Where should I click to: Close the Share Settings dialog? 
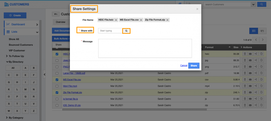click(x=197, y=9)
